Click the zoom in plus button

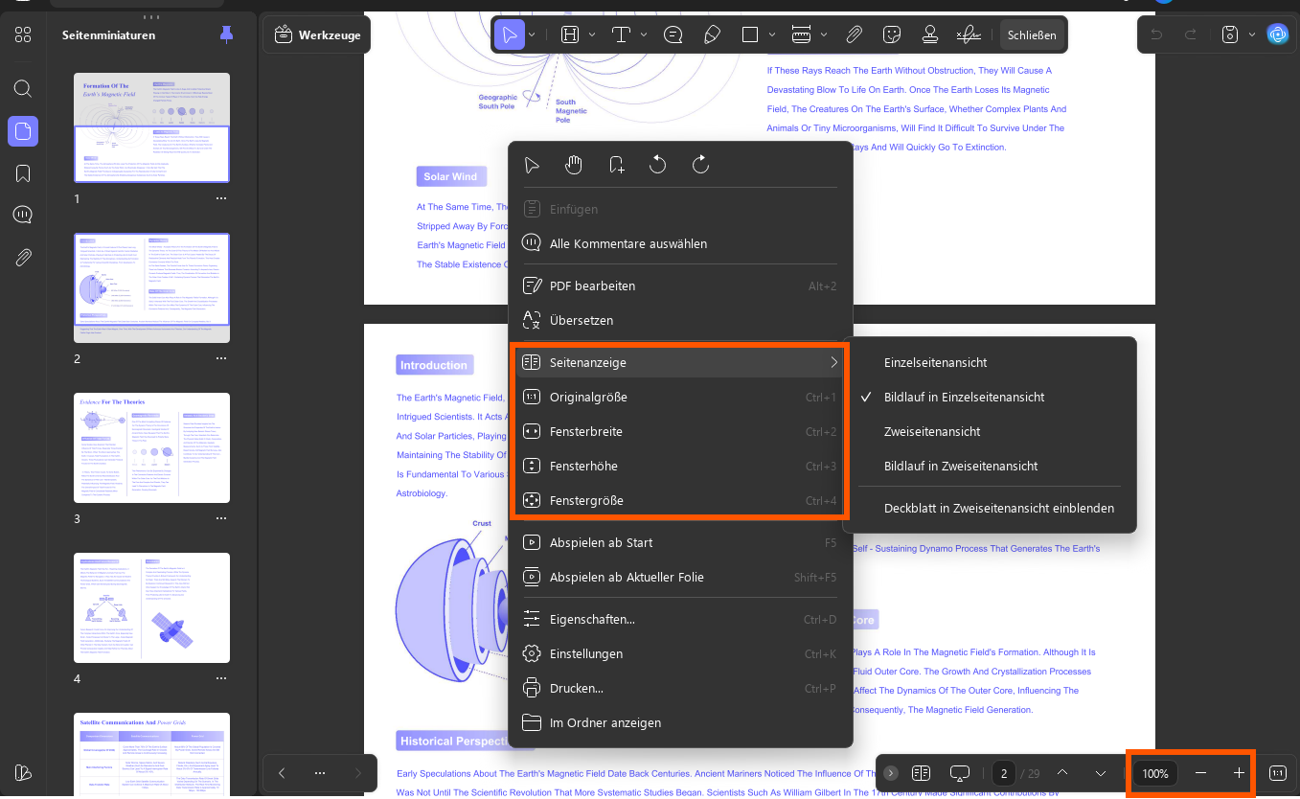click(x=1239, y=773)
